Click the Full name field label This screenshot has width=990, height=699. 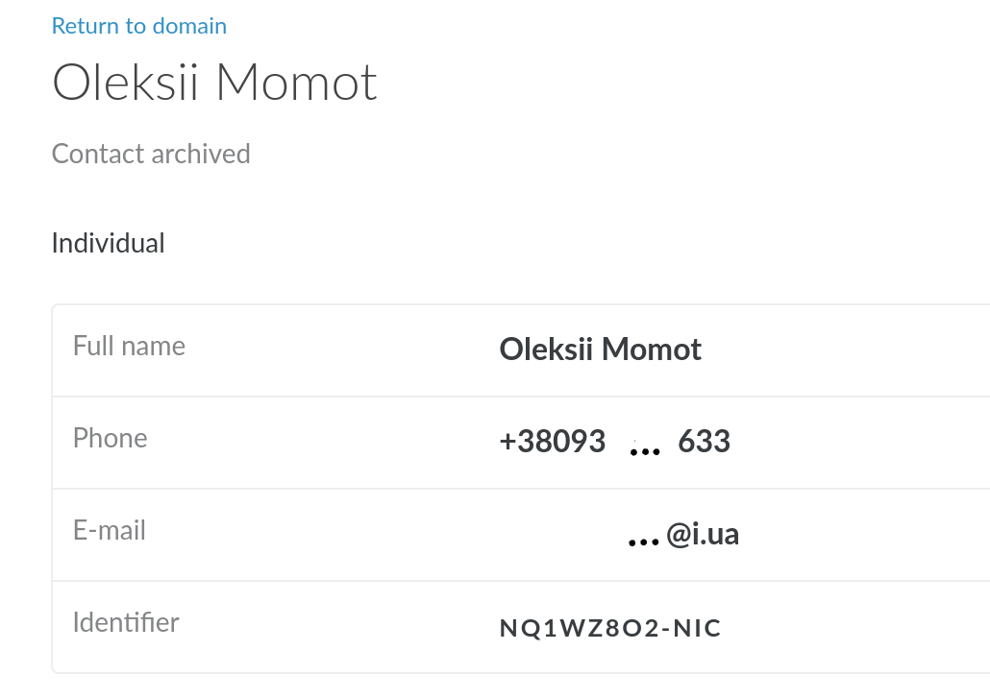[129, 346]
